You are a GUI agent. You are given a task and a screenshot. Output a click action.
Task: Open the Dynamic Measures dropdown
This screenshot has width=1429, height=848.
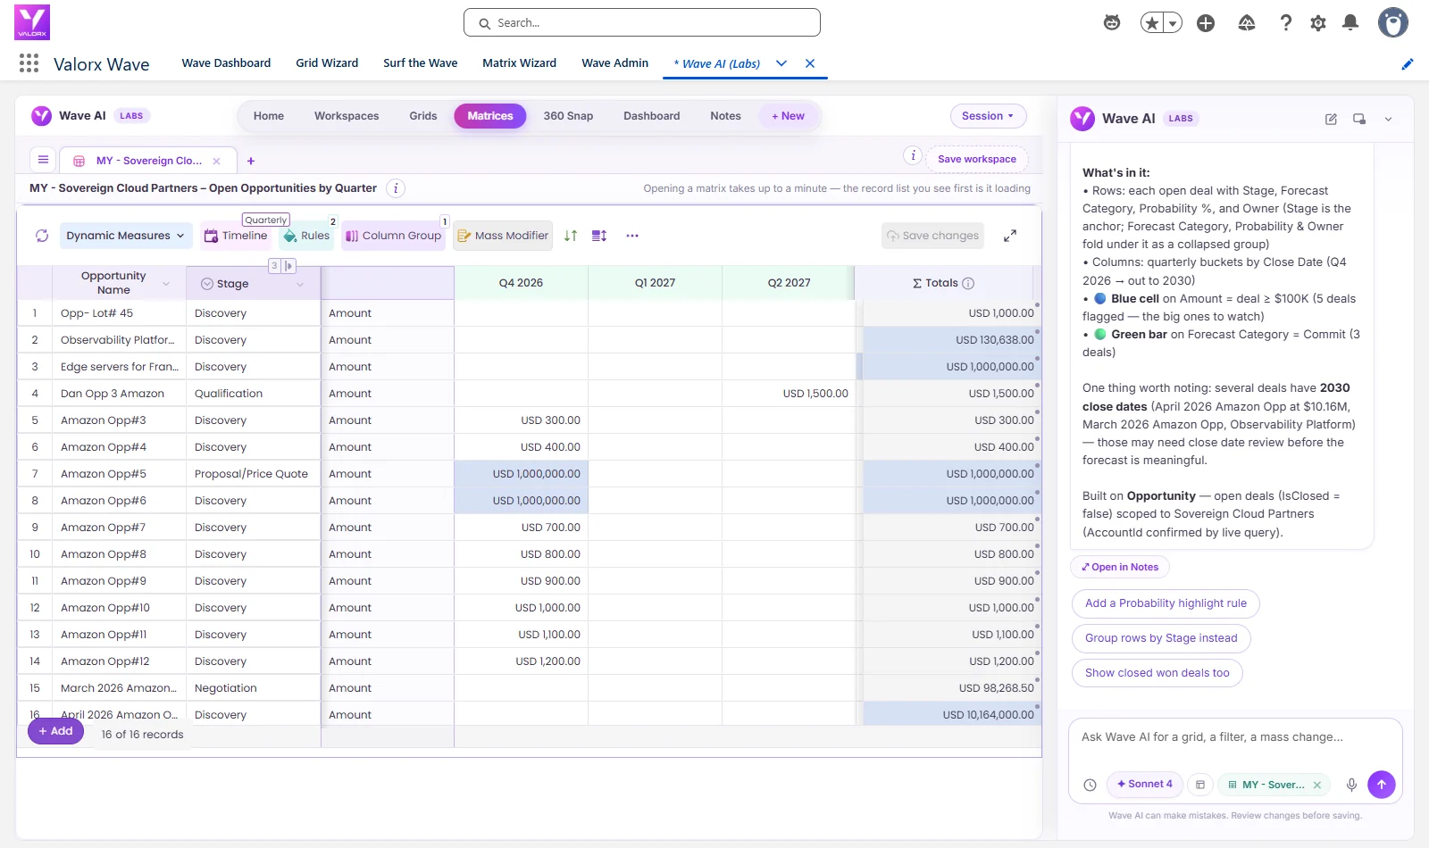(x=126, y=236)
